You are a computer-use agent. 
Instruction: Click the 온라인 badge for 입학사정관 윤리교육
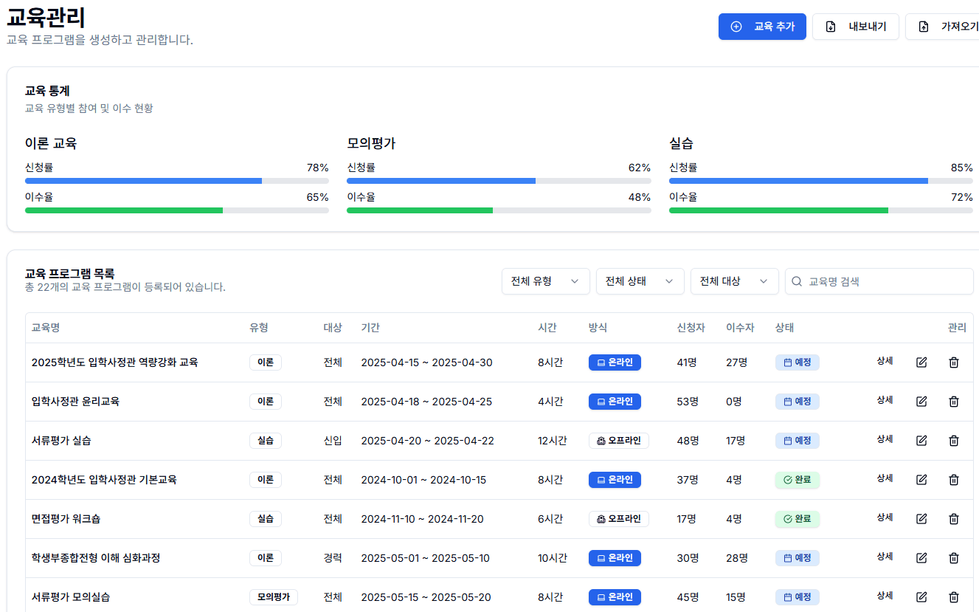click(x=615, y=402)
